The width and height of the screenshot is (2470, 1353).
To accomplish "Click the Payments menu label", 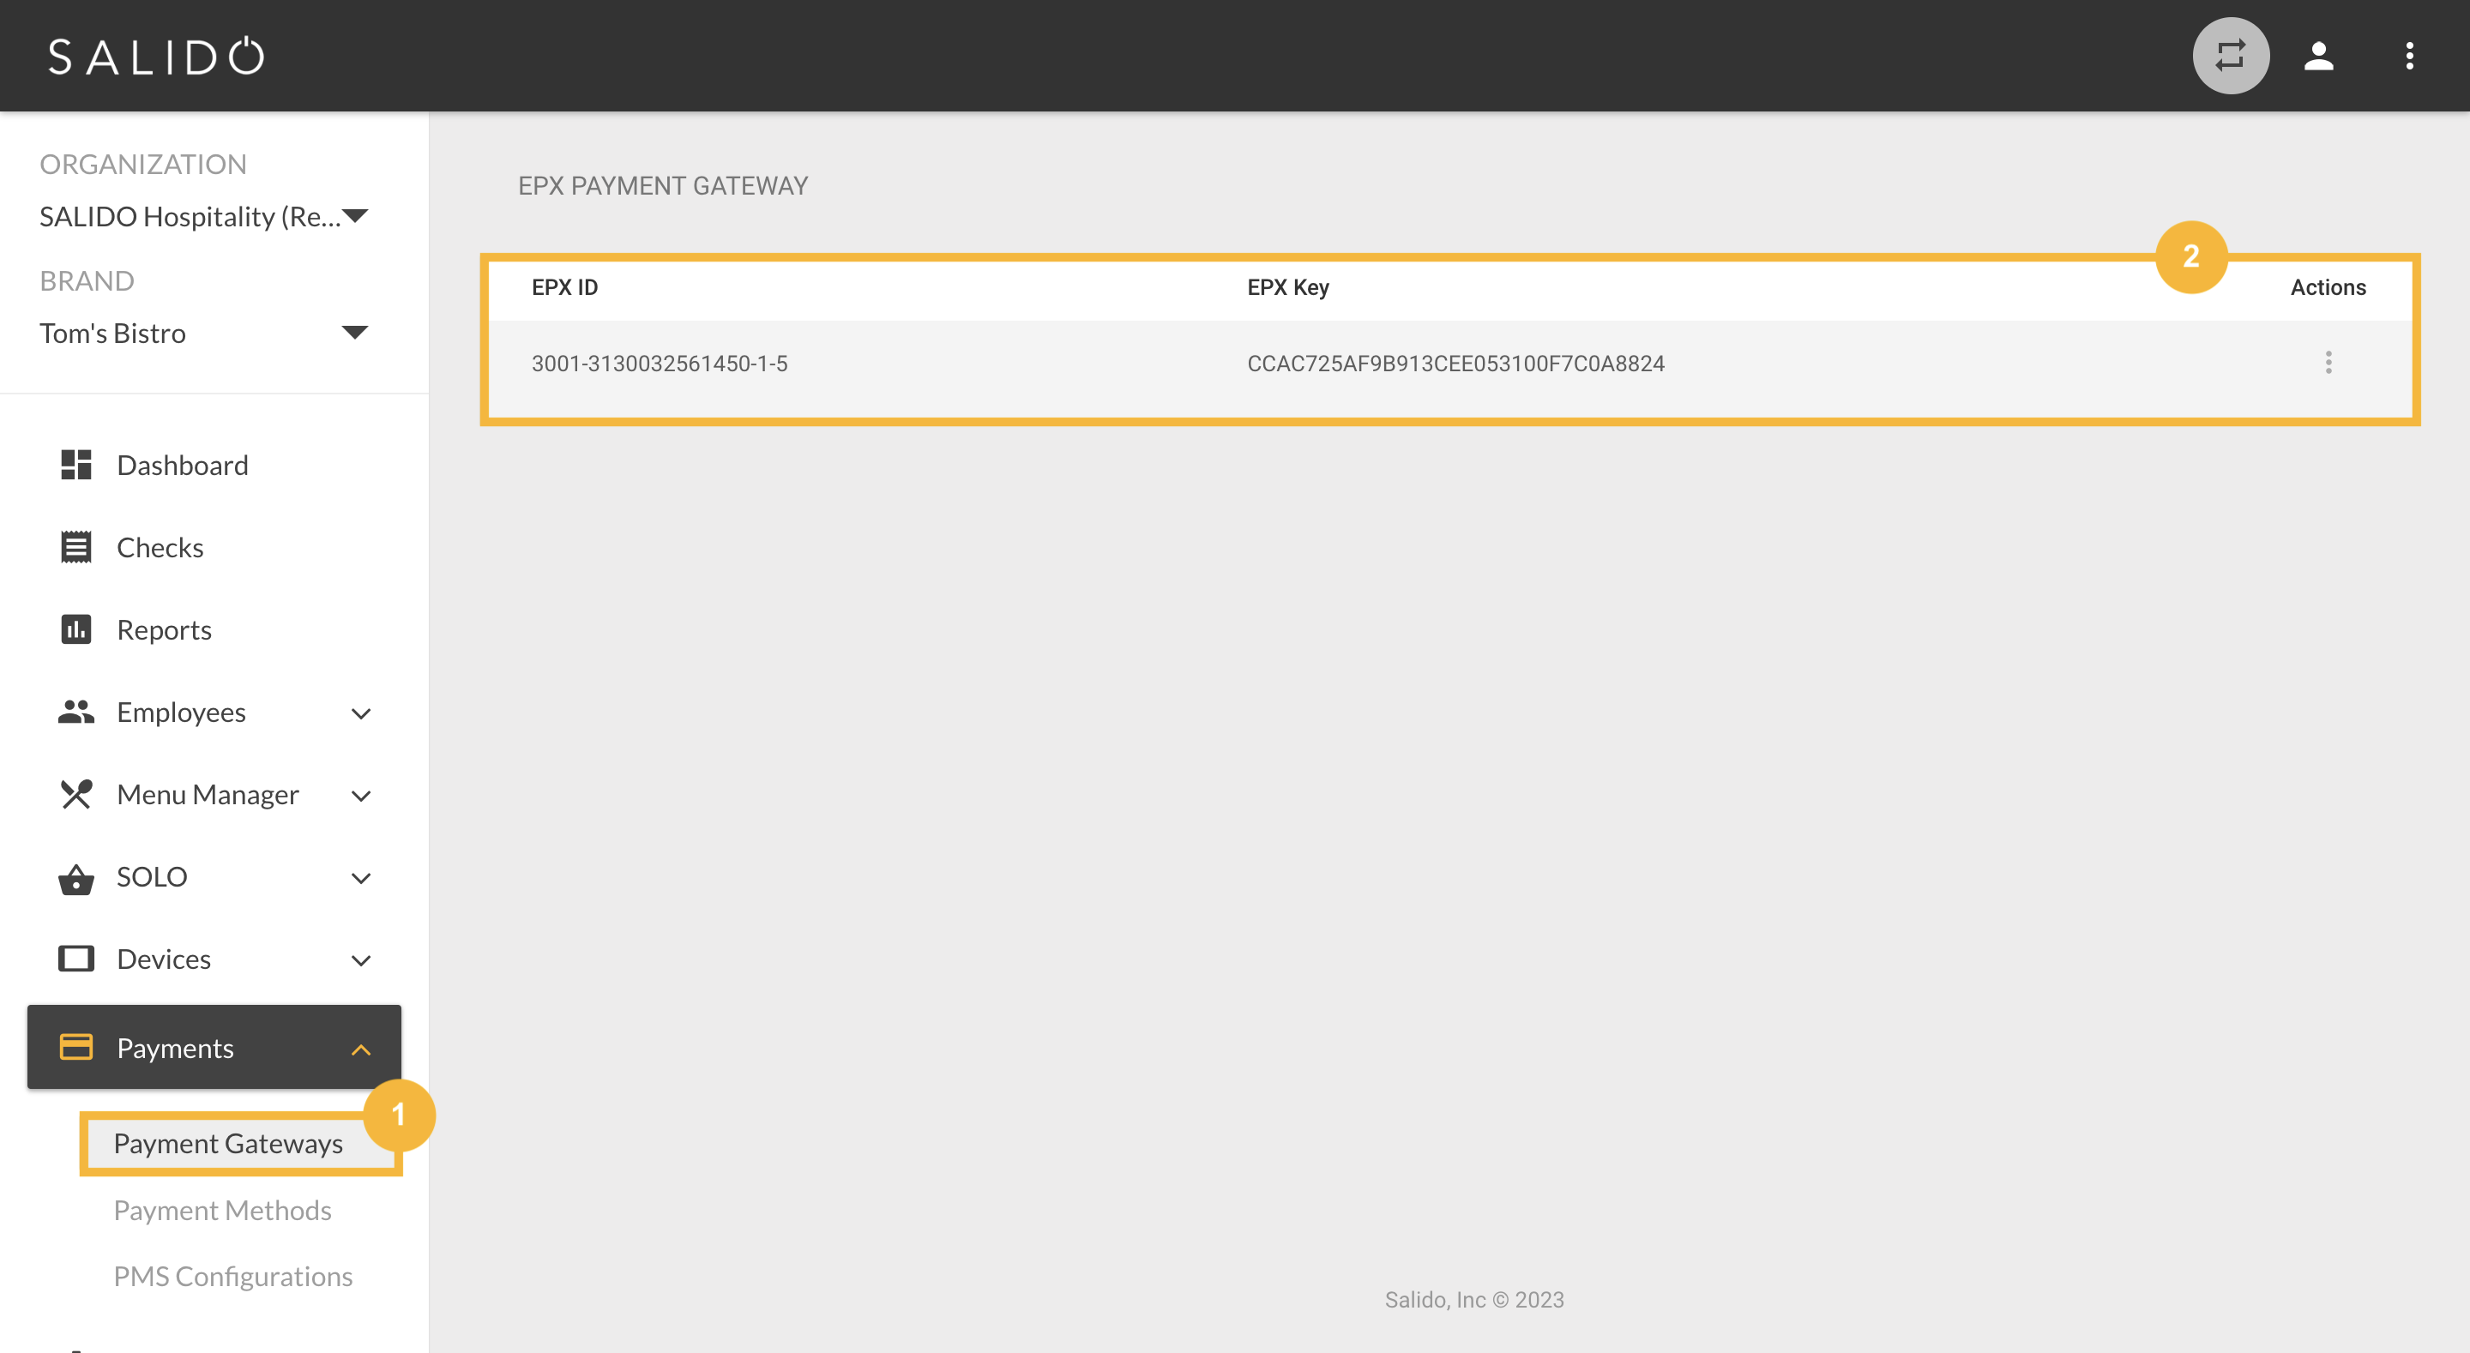I will pyautogui.click(x=176, y=1048).
